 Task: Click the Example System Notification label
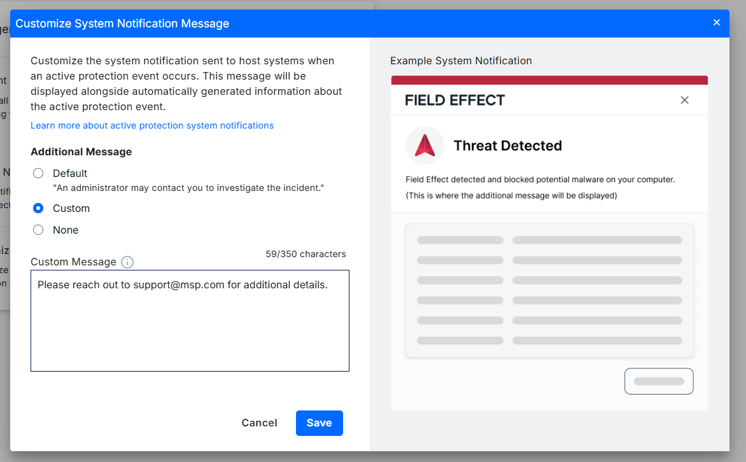pyautogui.click(x=461, y=61)
